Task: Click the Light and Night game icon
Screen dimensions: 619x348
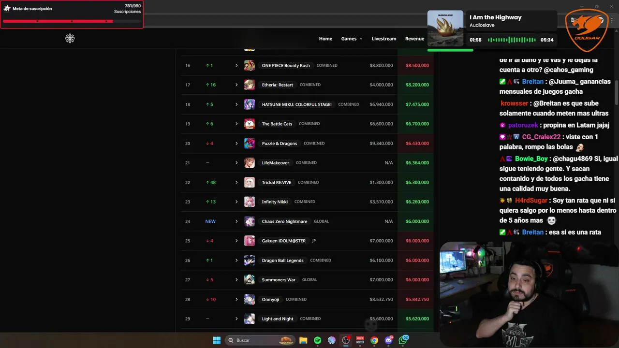Action: pyautogui.click(x=250, y=319)
